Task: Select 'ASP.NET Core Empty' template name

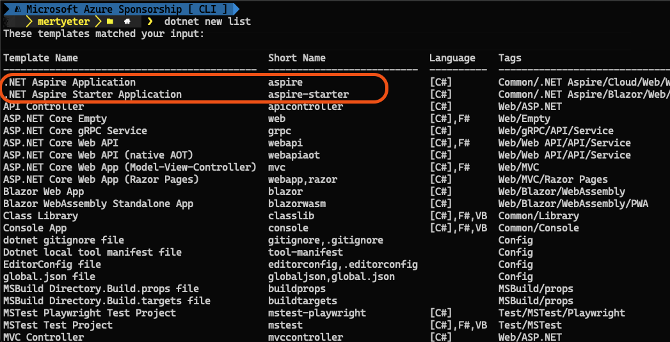Action: tap(55, 118)
